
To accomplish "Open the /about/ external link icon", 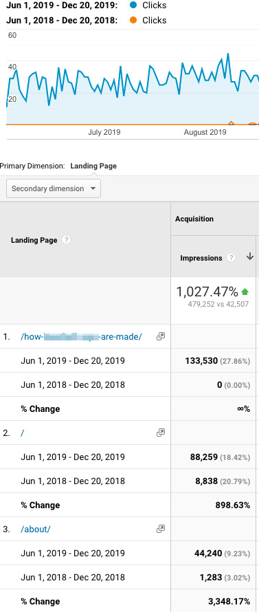I will (x=160, y=529).
